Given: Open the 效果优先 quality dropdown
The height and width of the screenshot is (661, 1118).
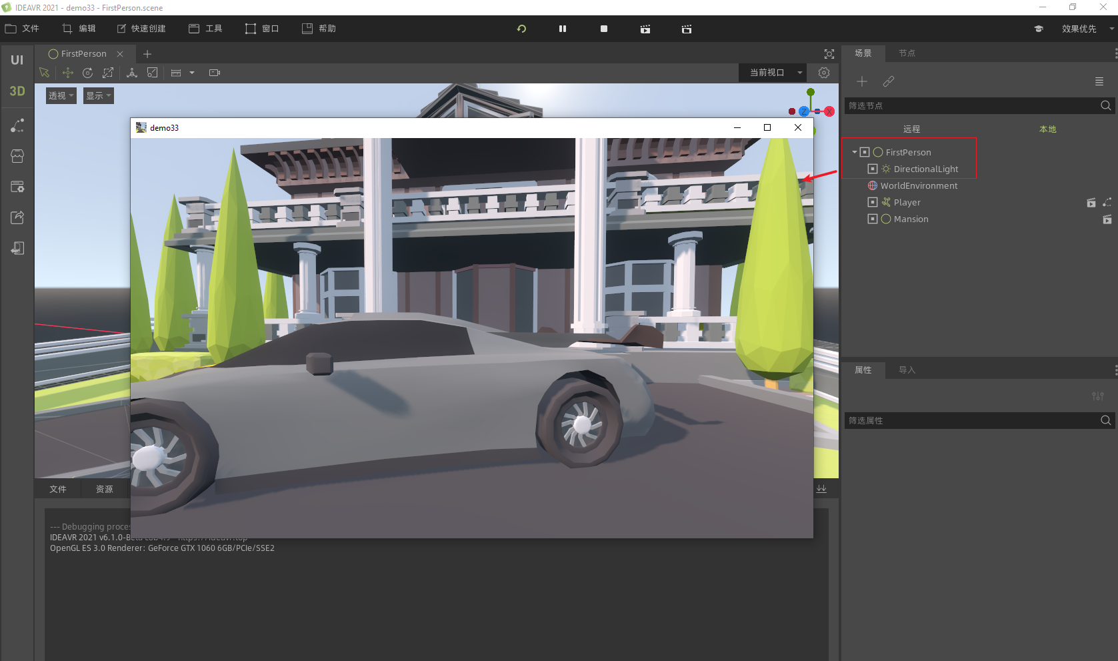Looking at the screenshot, I should click(1087, 29).
